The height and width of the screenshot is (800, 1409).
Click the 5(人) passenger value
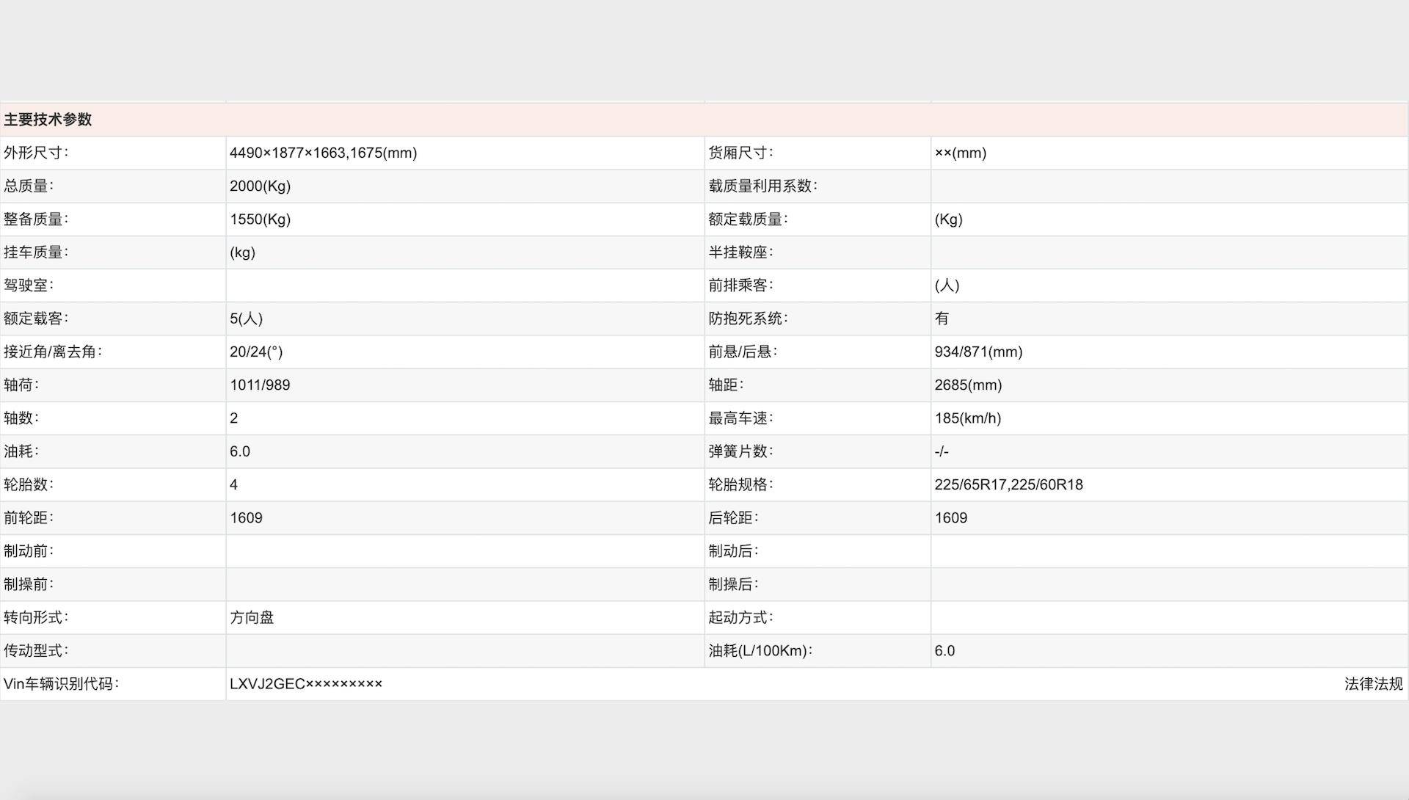tap(246, 319)
